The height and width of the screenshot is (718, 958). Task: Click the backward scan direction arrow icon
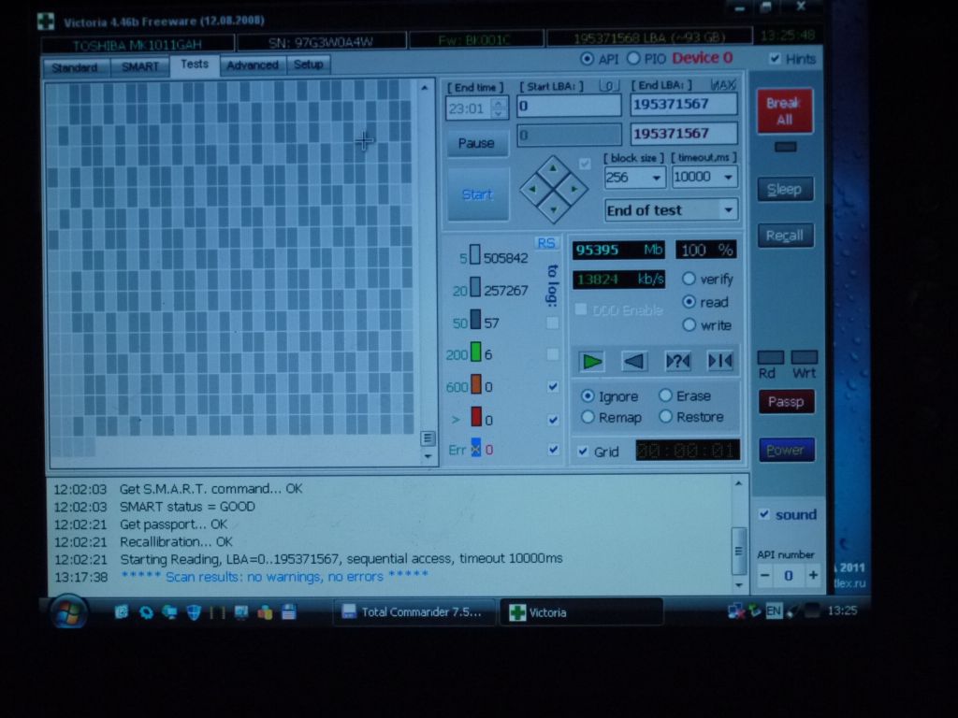click(634, 362)
